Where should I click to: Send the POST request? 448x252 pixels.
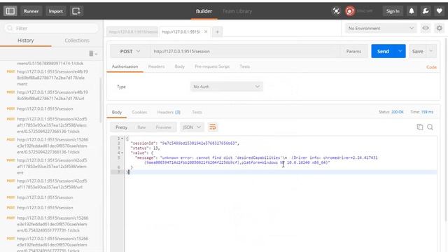click(x=383, y=51)
